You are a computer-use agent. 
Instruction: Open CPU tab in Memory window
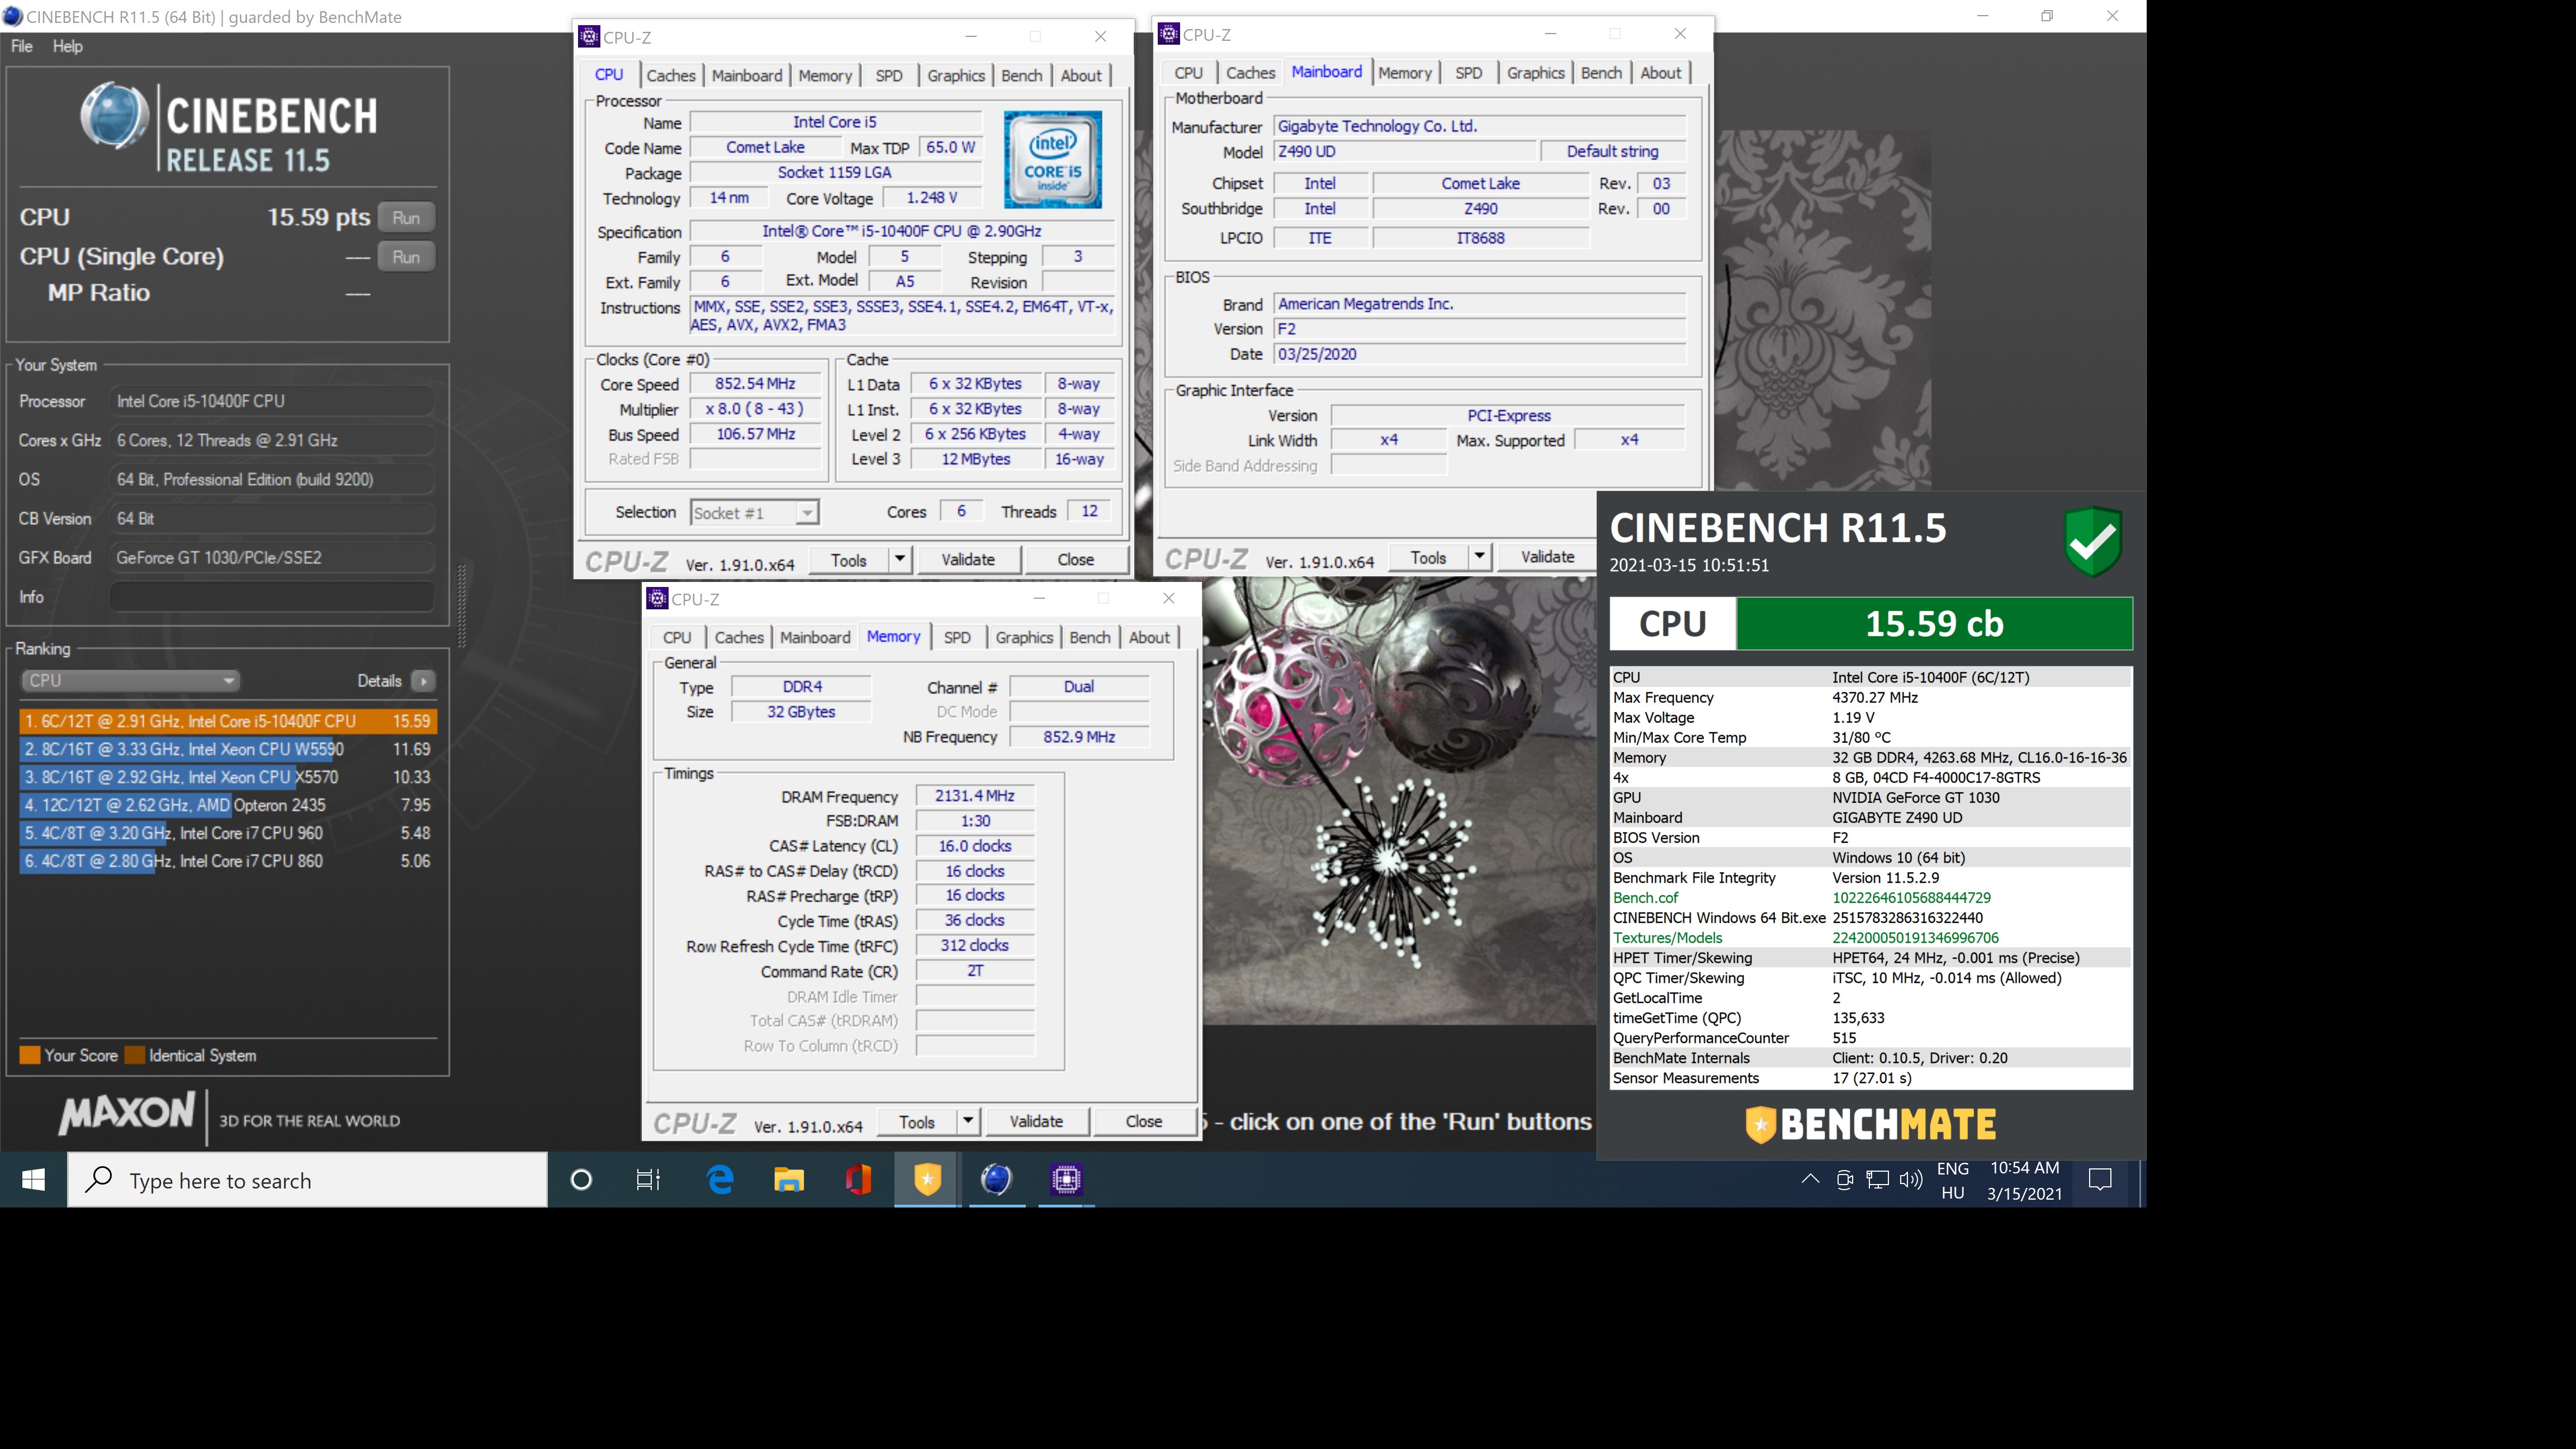coord(677,637)
